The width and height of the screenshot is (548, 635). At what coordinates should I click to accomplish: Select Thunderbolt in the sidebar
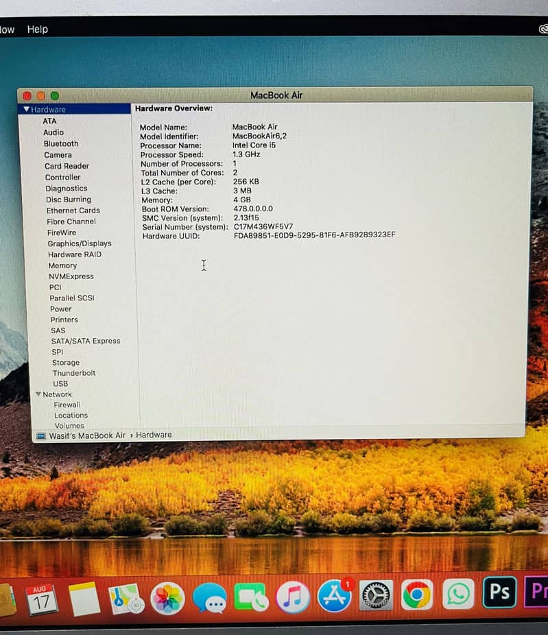(x=74, y=373)
